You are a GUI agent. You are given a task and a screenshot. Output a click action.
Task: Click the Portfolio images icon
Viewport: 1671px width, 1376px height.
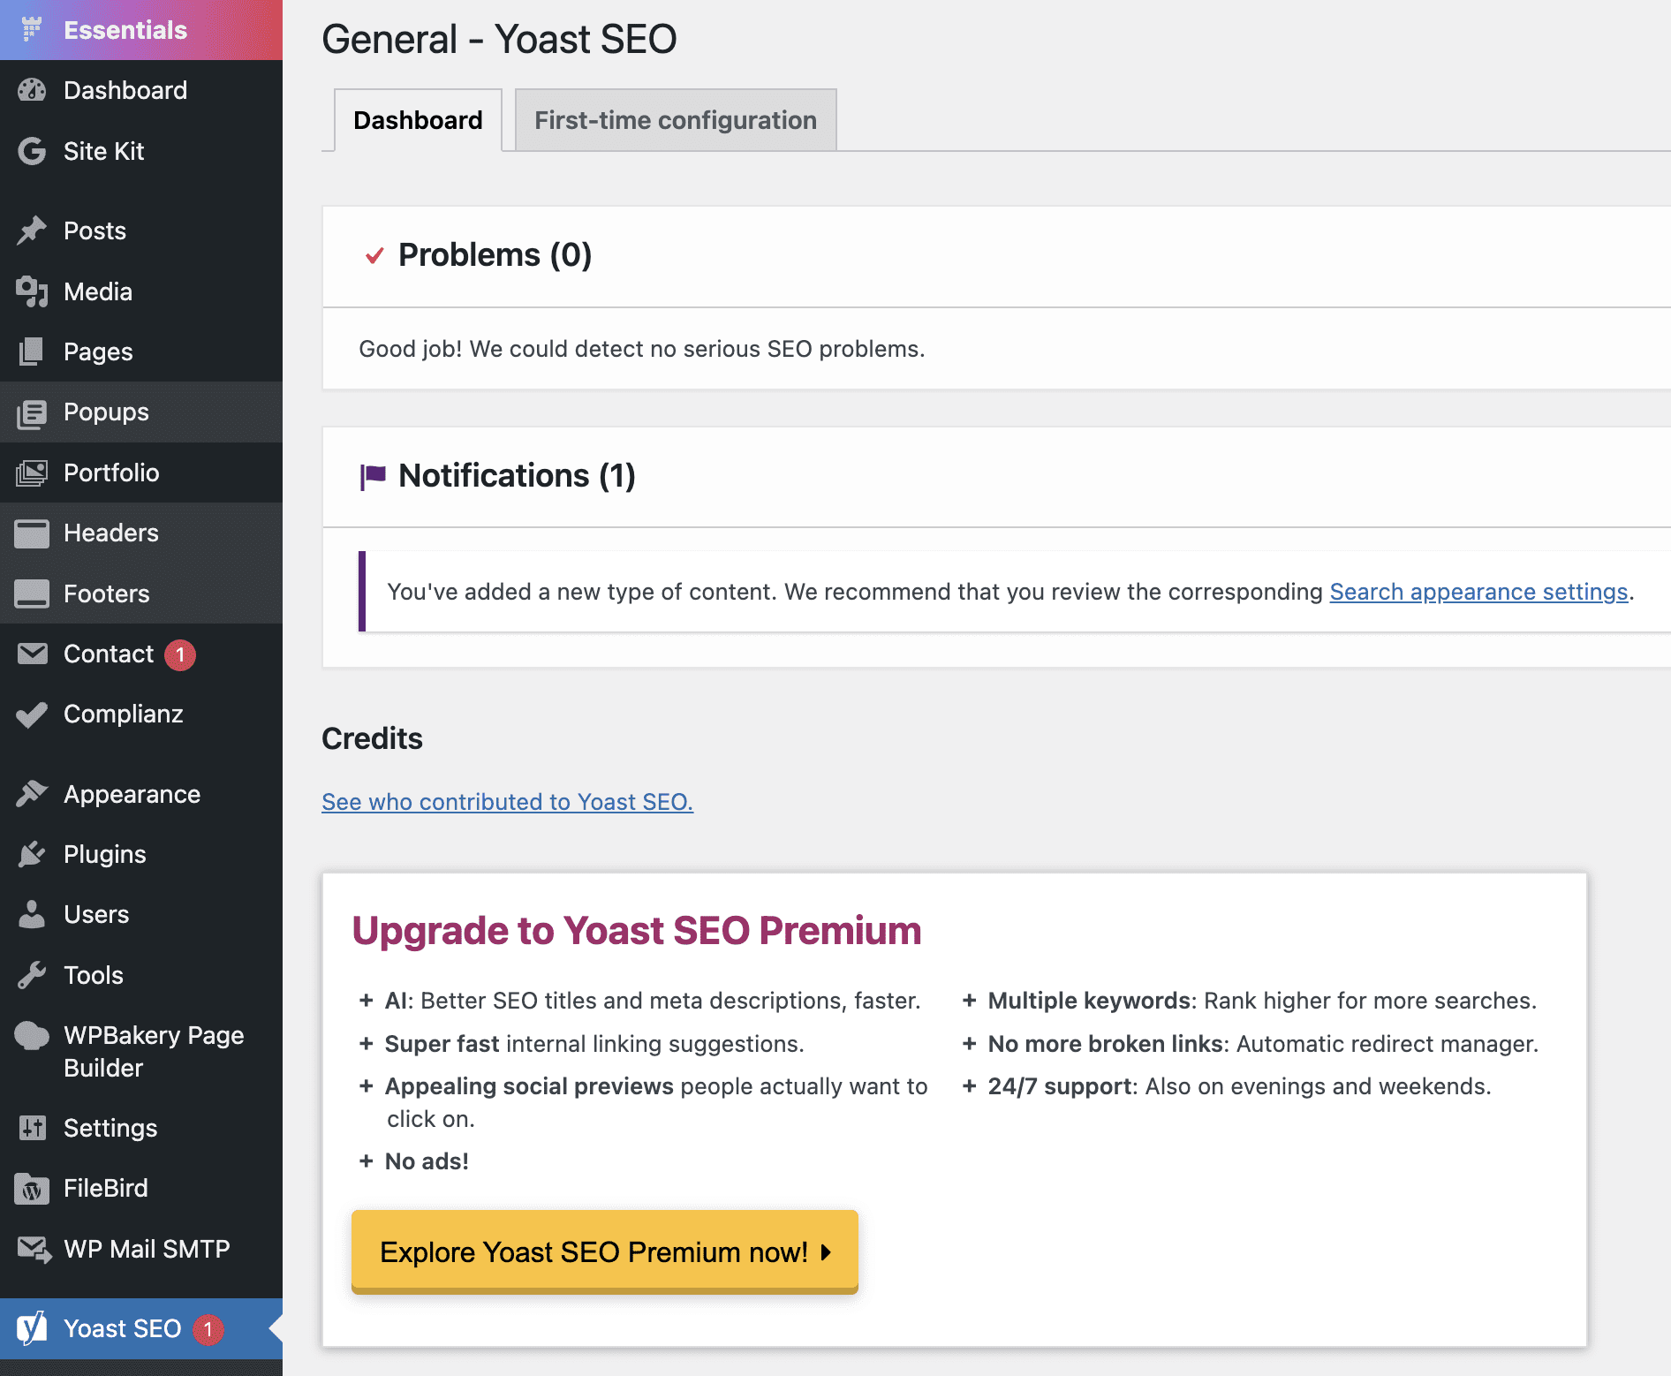32,473
